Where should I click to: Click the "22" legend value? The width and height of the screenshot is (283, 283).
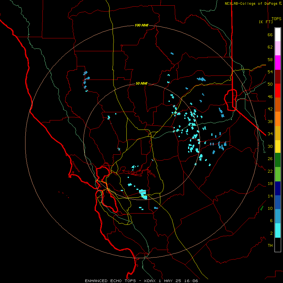(x=270, y=171)
